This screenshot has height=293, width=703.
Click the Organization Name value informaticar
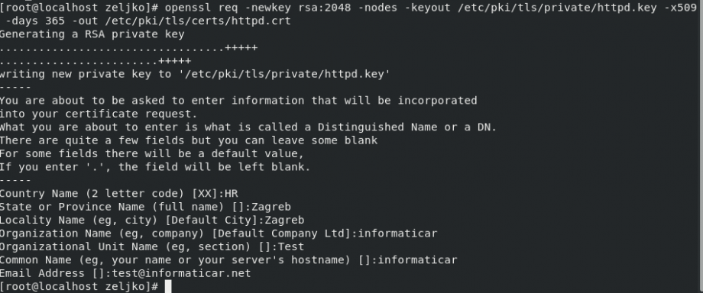397,233
